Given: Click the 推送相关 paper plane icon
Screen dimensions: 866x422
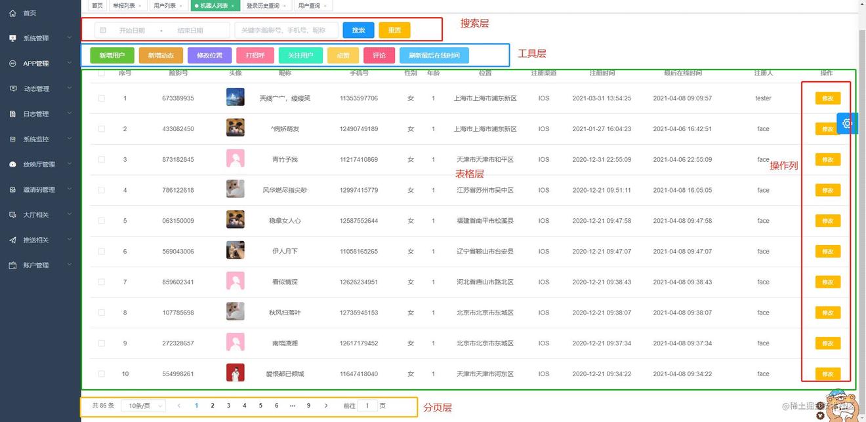Looking at the screenshot, I should [12, 240].
